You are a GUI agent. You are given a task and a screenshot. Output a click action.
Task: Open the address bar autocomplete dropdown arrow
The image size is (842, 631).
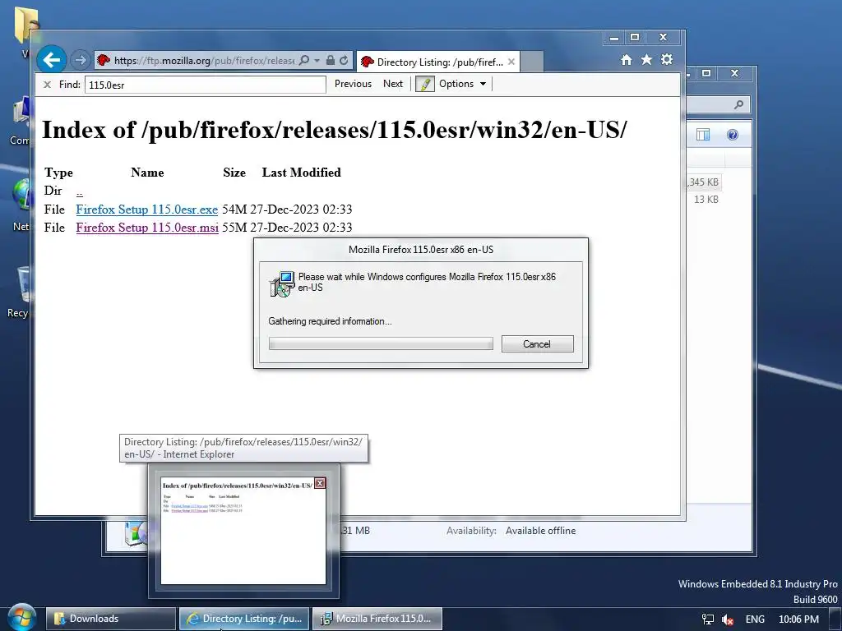pos(317,60)
